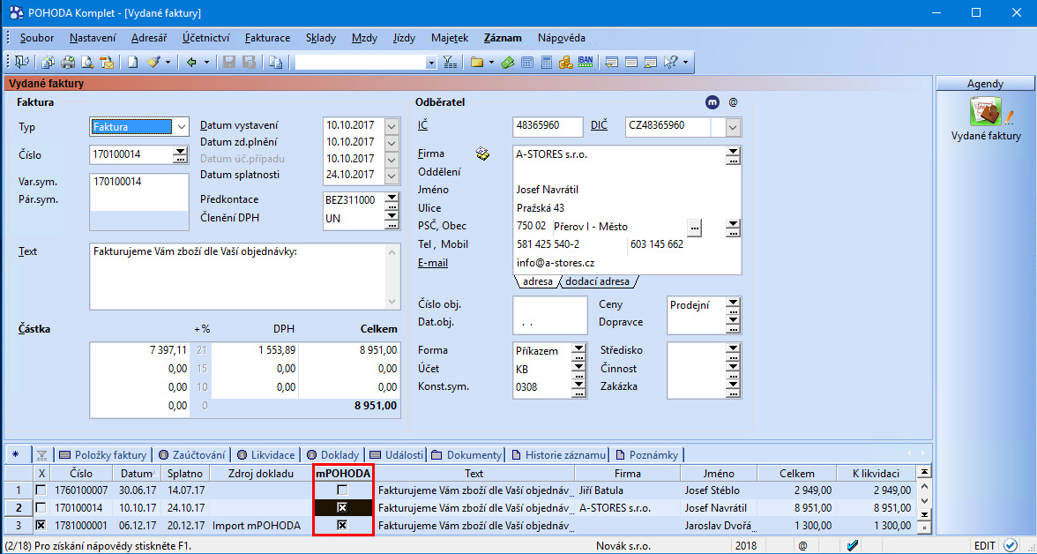
Task: Click the ellipsis button beside Přerov I - Město
Action: coord(694,228)
